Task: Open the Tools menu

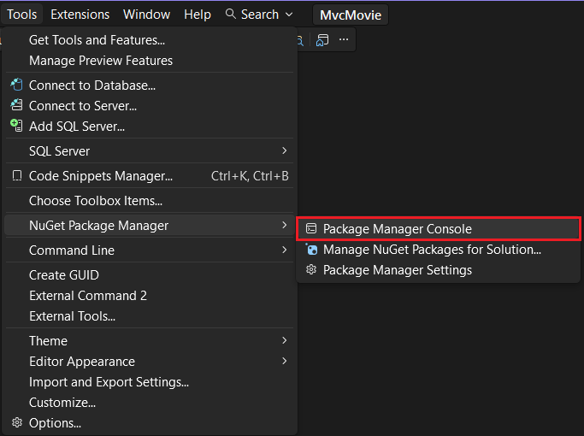Action: click(x=21, y=15)
